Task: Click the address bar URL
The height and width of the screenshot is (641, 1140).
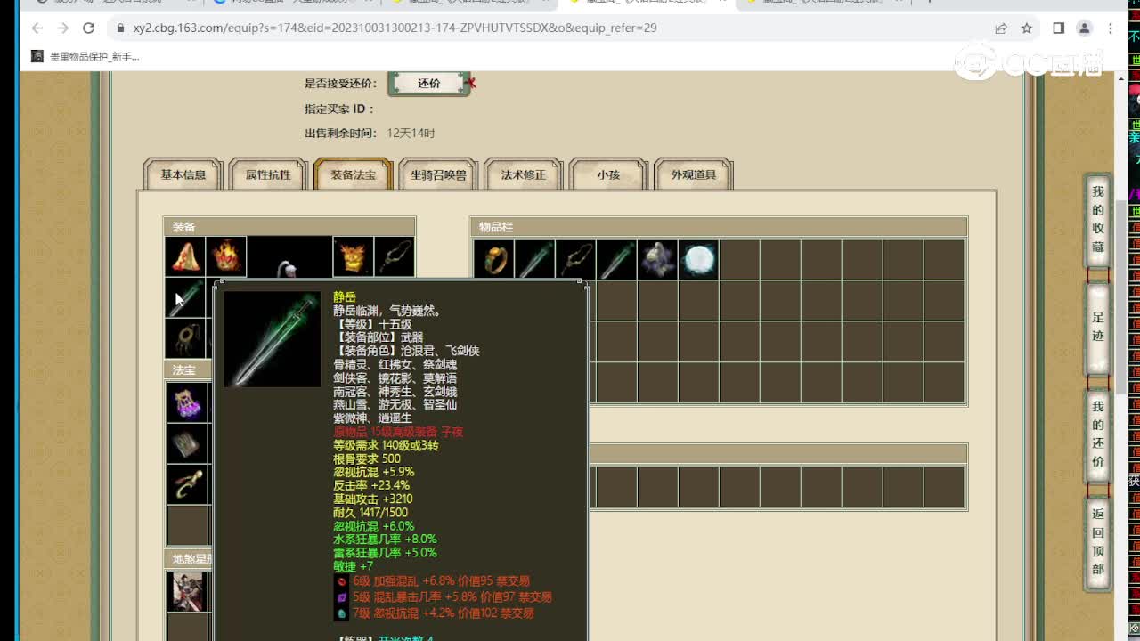Action: (395, 28)
